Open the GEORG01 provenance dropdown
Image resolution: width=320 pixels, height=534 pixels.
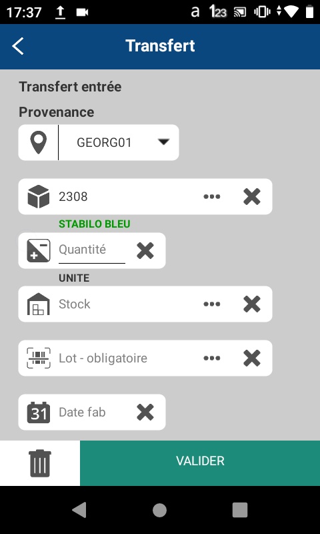tap(119, 142)
